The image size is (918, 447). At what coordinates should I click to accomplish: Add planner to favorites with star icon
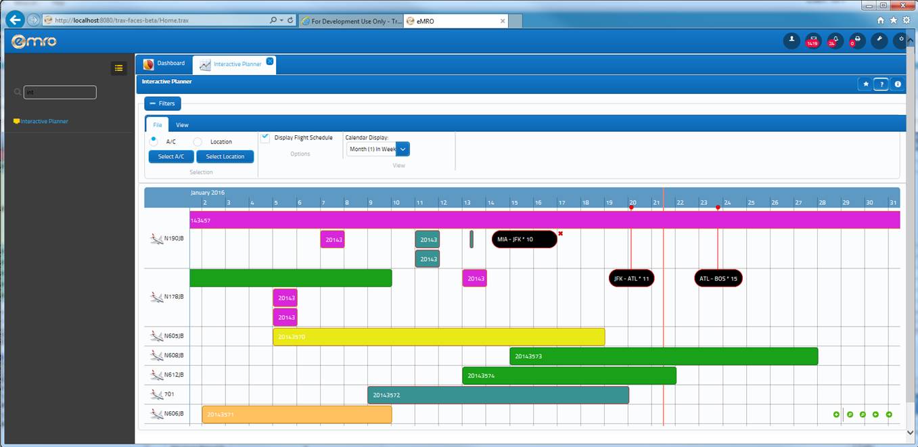pyautogui.click(x=865, y=85)
